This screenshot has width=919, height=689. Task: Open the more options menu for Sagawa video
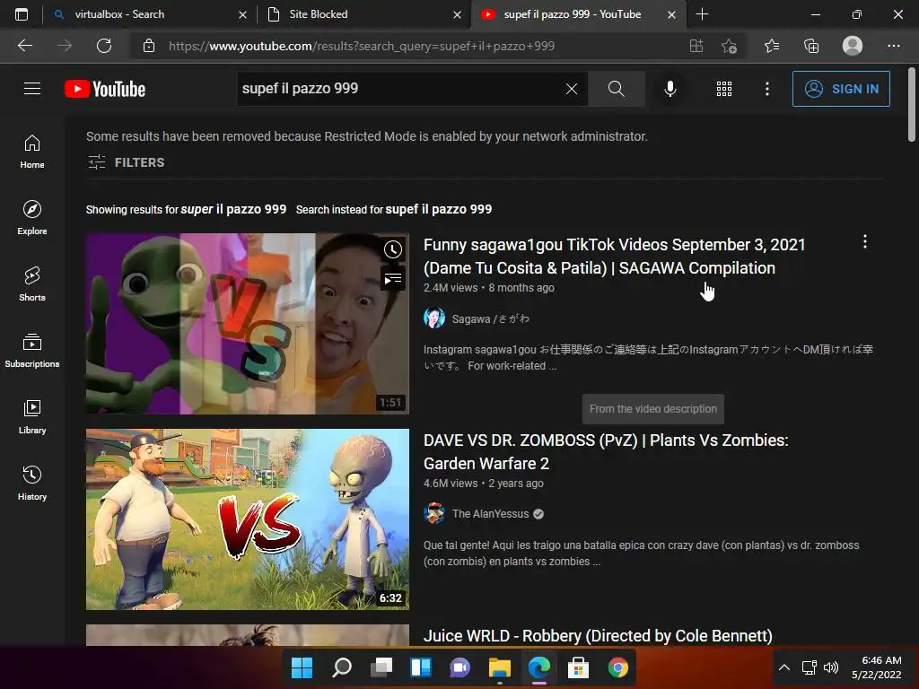coord(864,242)
